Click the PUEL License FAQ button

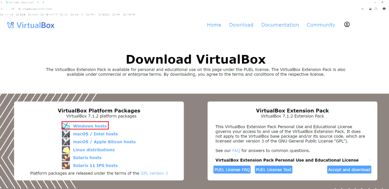pos(232,169)
